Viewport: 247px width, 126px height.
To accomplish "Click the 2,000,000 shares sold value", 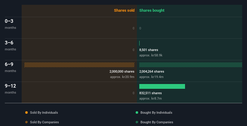I will click(x=122, y=71).
